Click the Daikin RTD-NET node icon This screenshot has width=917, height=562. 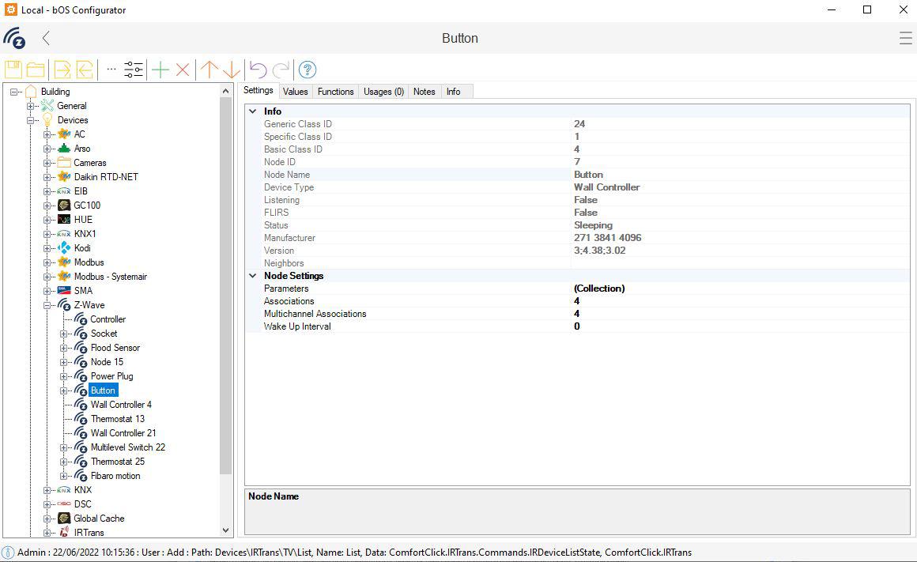click(x=64, y=176)
